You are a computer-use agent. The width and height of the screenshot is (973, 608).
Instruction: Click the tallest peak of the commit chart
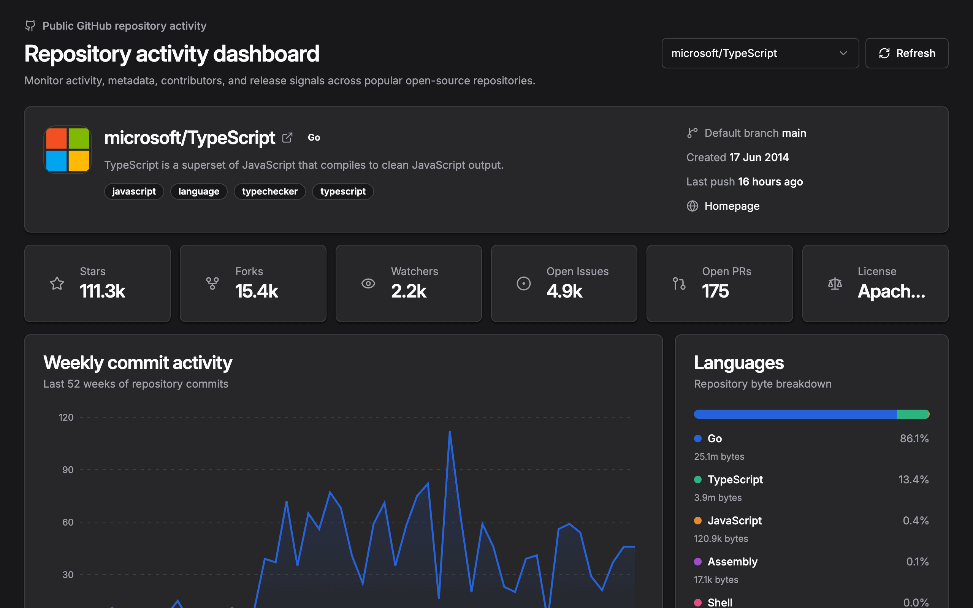[450, 432]
